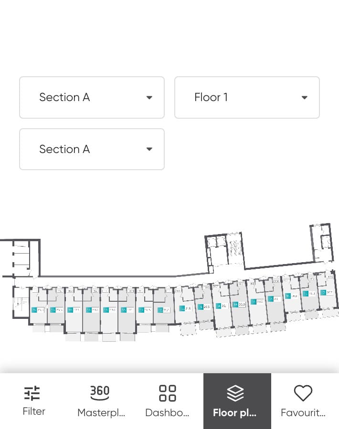Click the narrow tower block at the plan's right

(x=322, y=243)
